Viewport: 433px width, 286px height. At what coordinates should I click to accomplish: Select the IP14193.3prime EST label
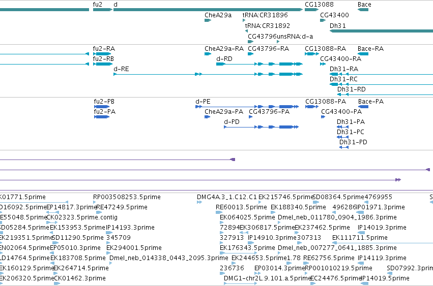[x=130, y=228]
